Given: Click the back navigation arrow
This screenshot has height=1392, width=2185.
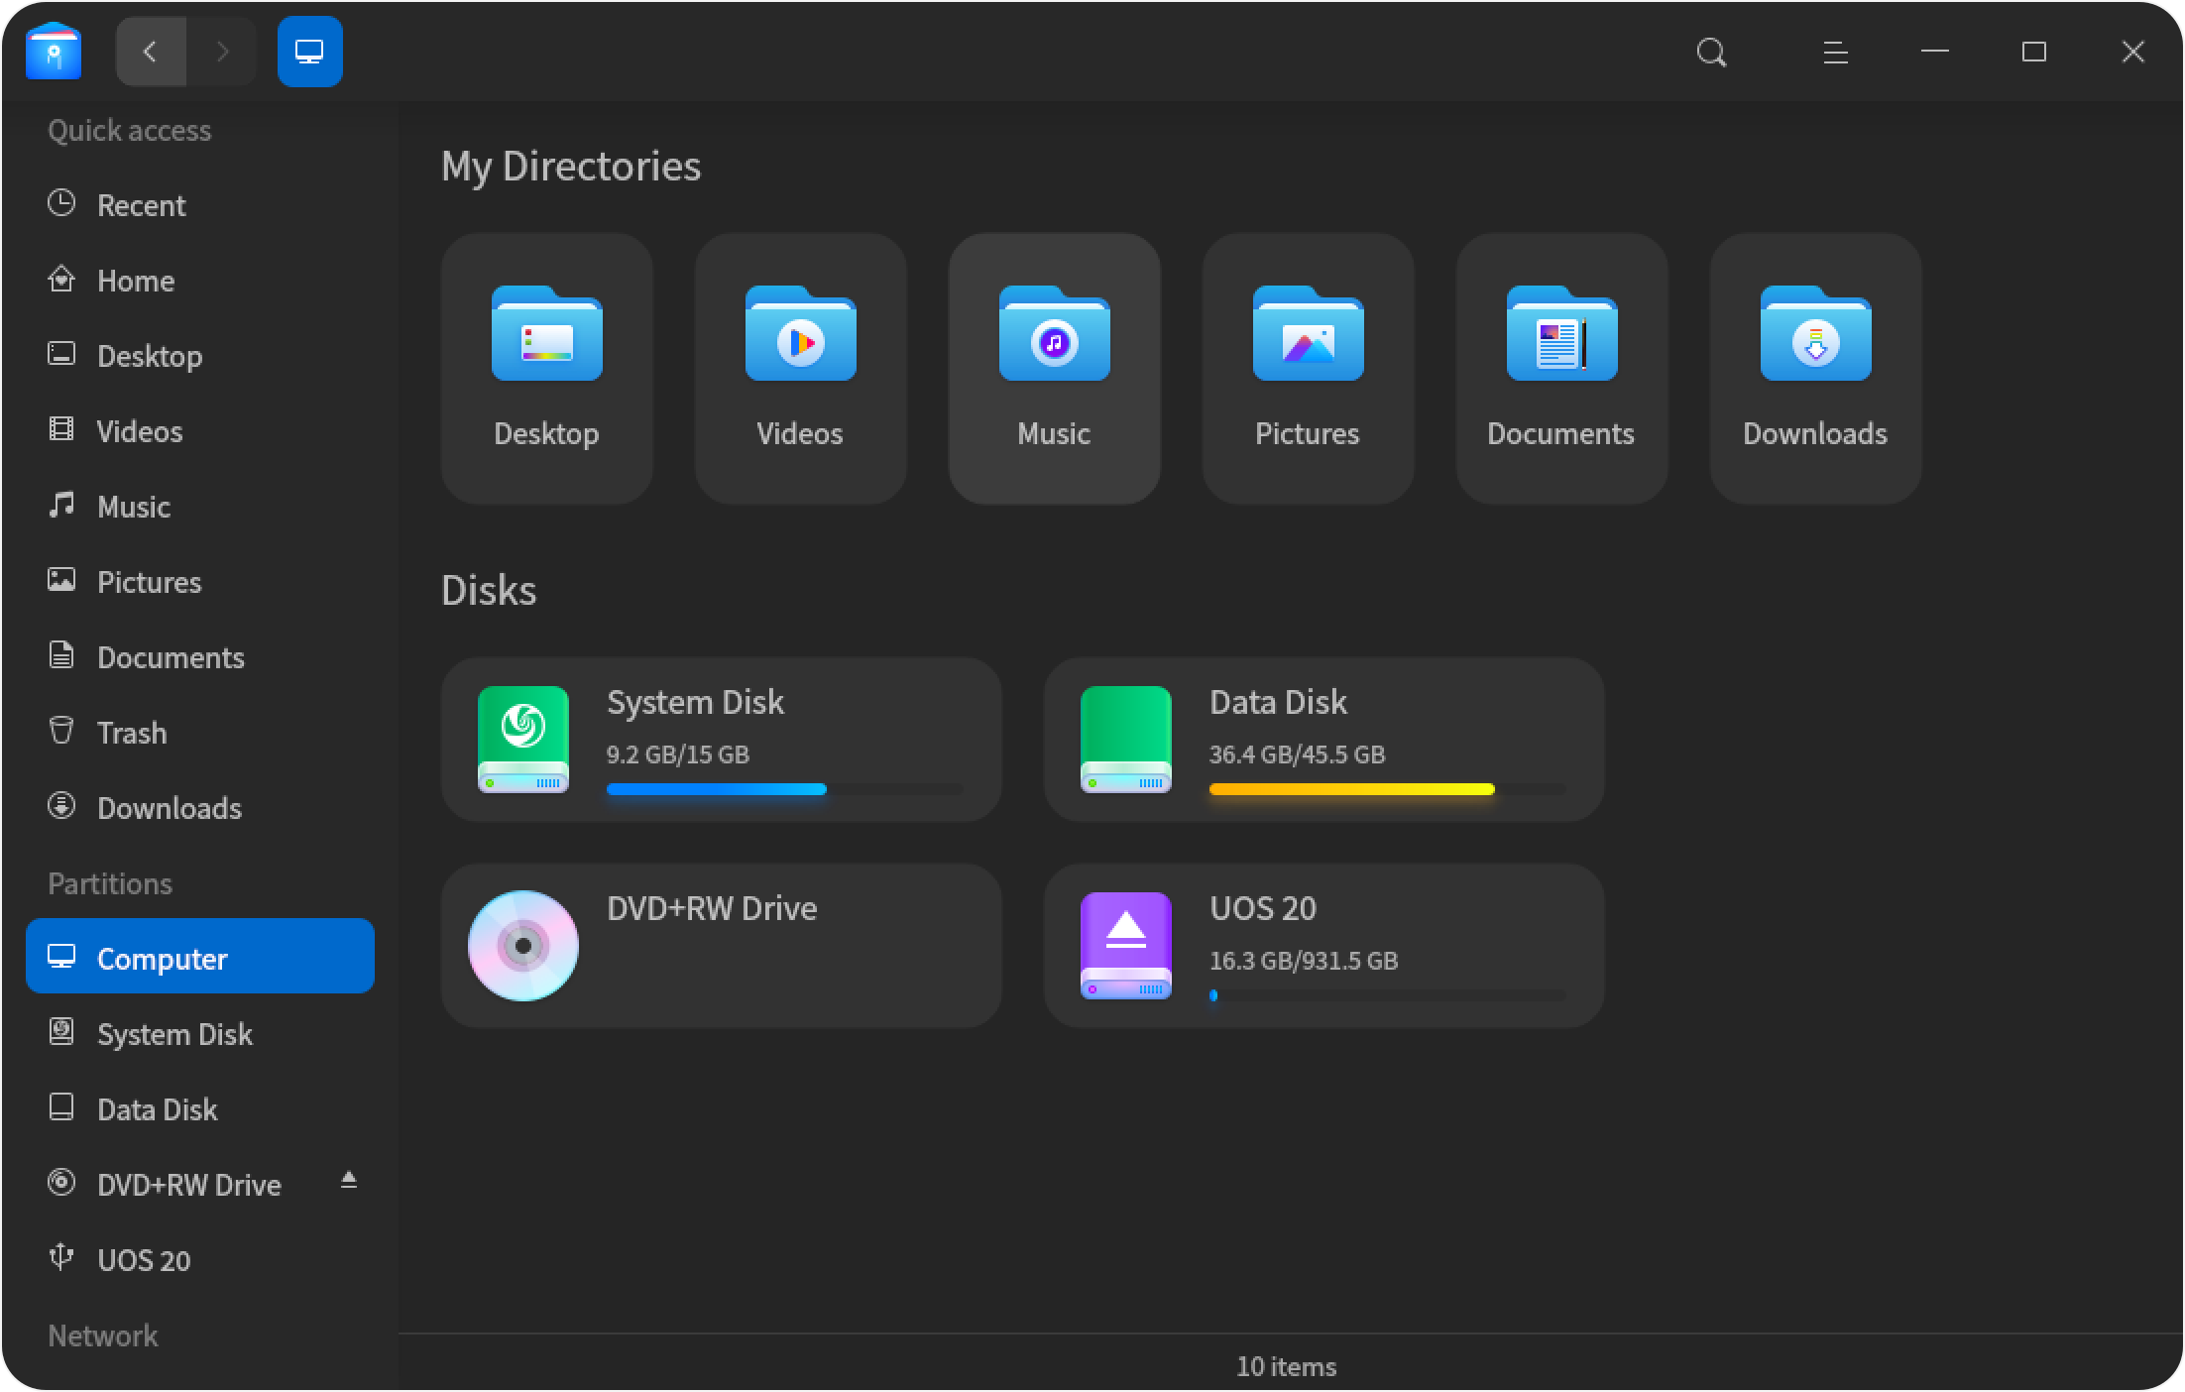Looking at the screenshot, I should click(150, 51).
